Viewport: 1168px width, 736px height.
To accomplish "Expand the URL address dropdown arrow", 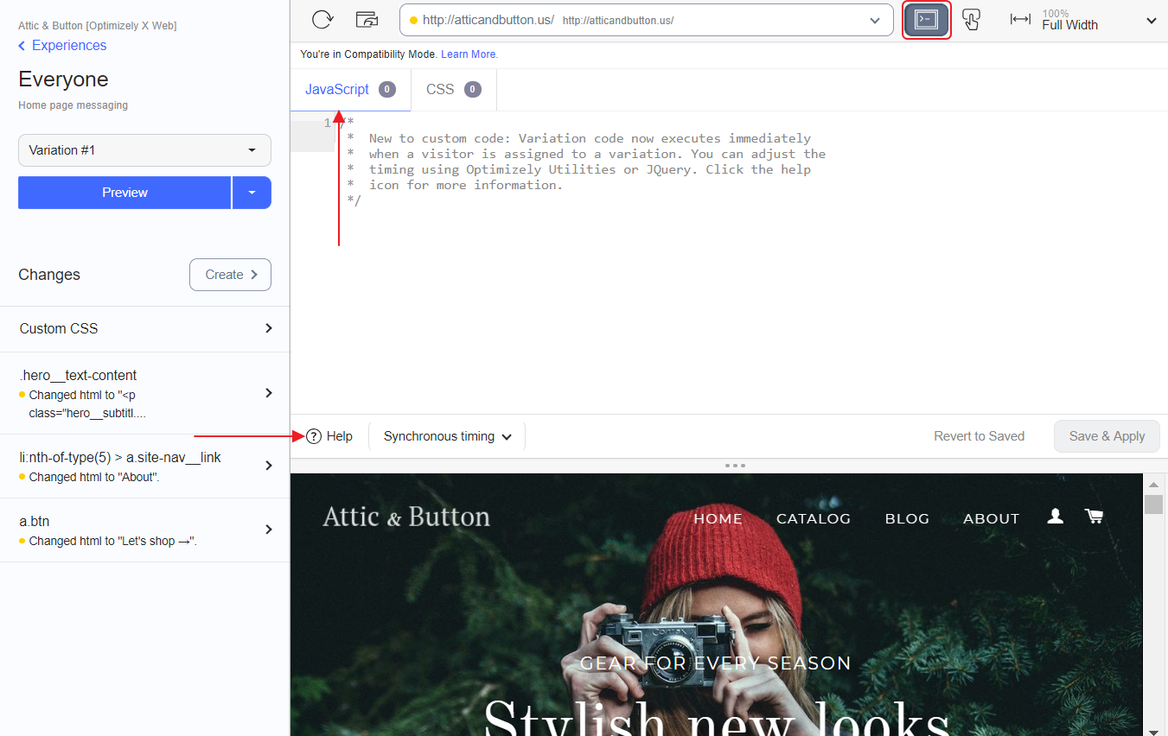I will 875,21.
